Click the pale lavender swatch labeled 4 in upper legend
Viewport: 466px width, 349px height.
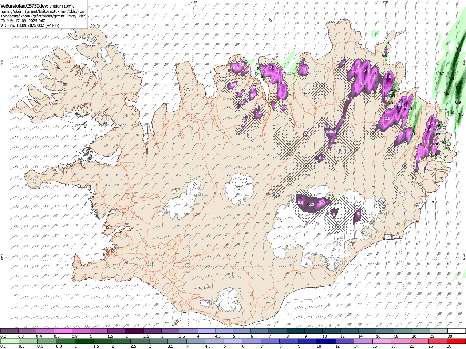click(206, 331)
